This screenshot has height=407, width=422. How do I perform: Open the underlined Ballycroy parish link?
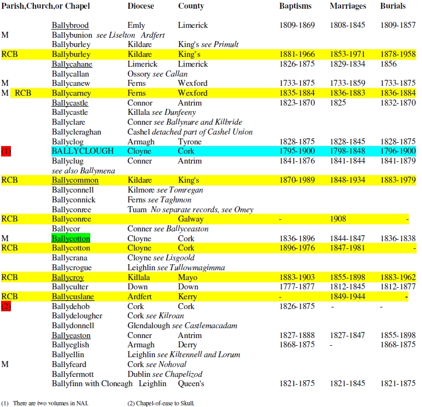click(68, 277)
